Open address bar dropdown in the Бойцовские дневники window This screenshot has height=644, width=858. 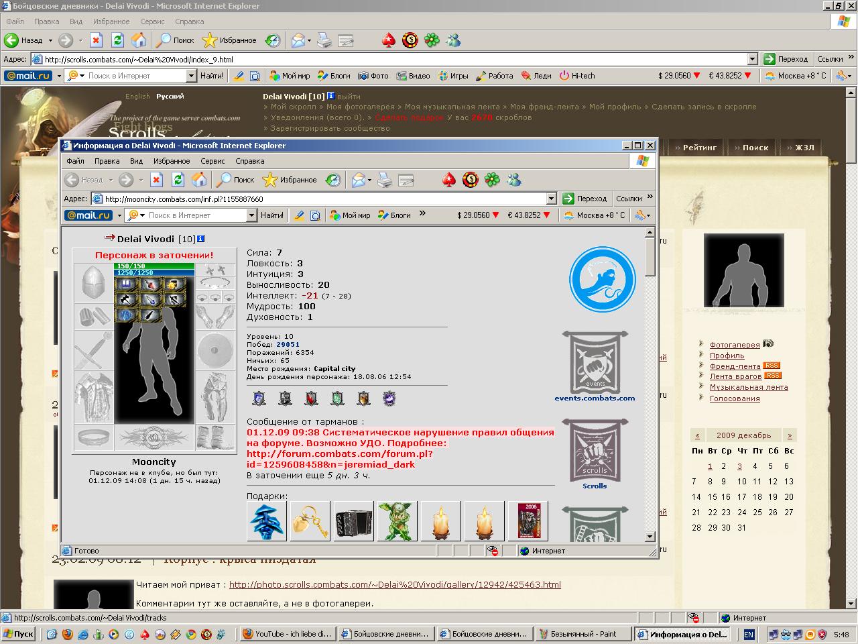[752, 59]
